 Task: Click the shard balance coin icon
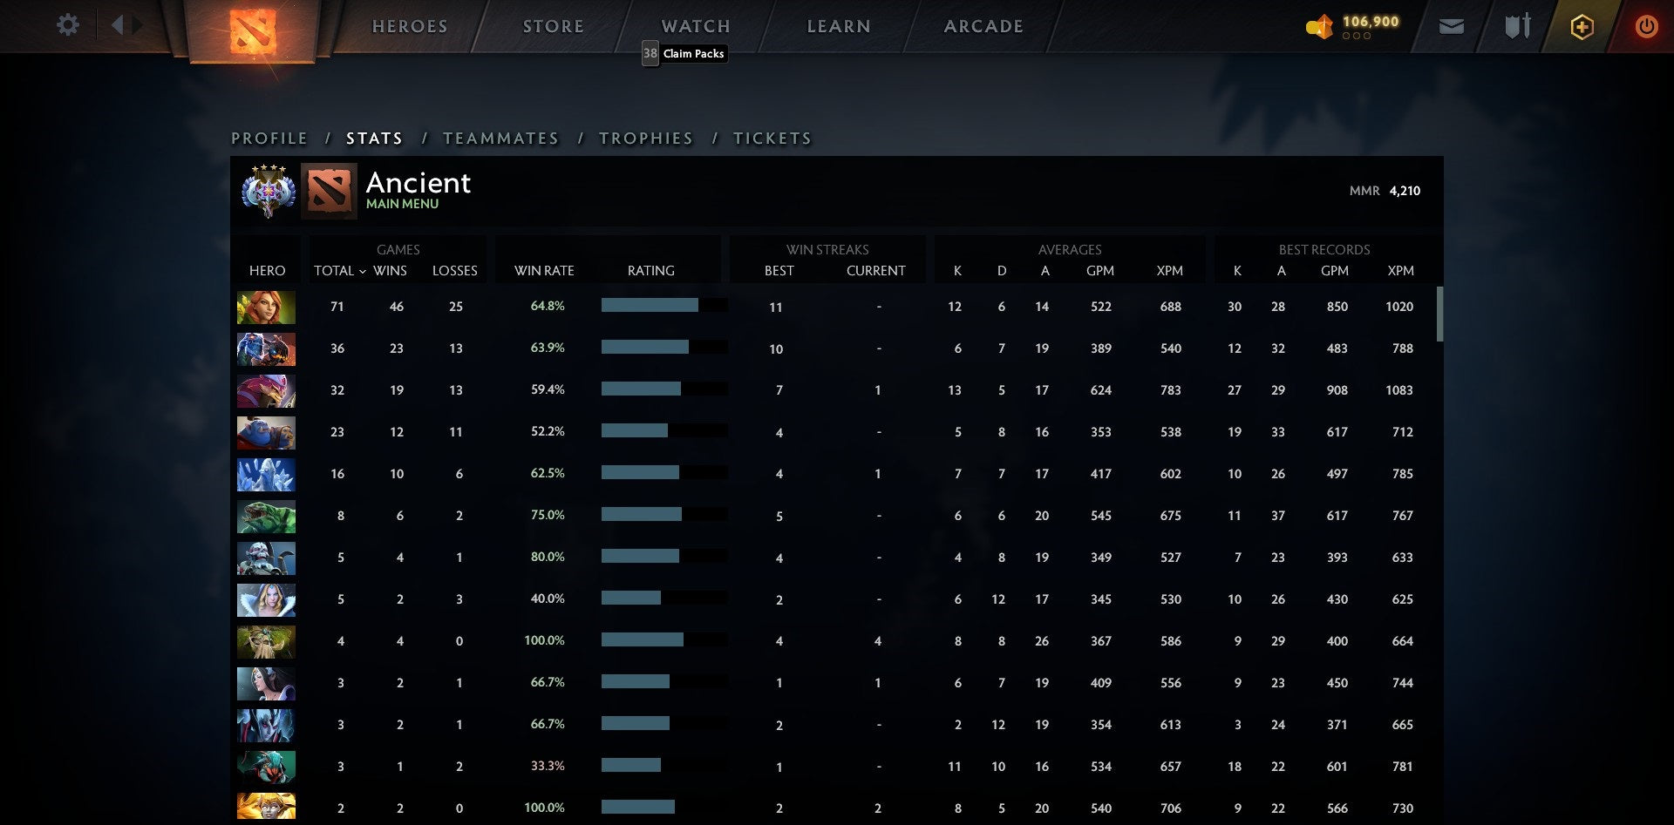1318,26
